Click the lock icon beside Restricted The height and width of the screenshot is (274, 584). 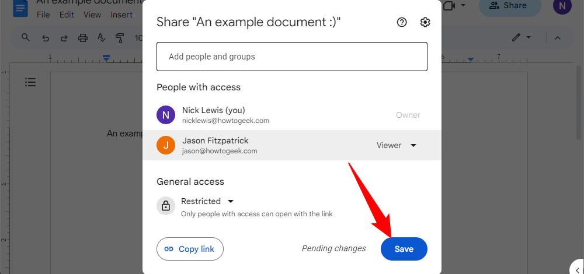coord(166,206)
